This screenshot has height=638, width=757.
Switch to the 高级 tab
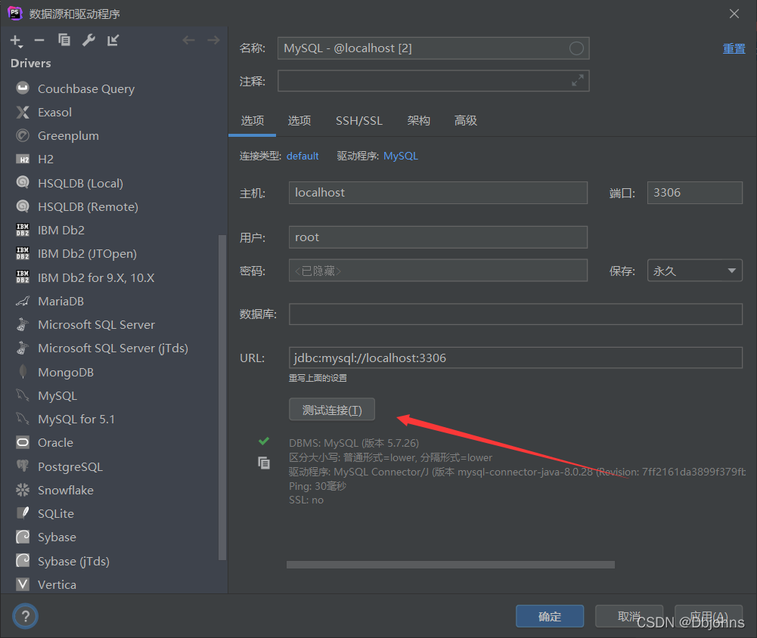pos(465,121)
